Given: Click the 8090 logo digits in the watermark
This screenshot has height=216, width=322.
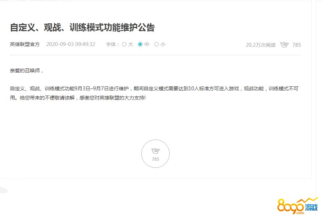Looking at the screenshot, I should tap(290, 206).
